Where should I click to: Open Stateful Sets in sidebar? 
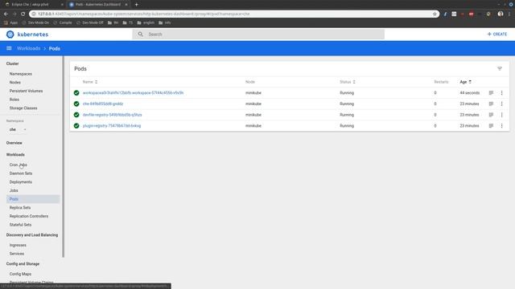(x=20, y=225)
